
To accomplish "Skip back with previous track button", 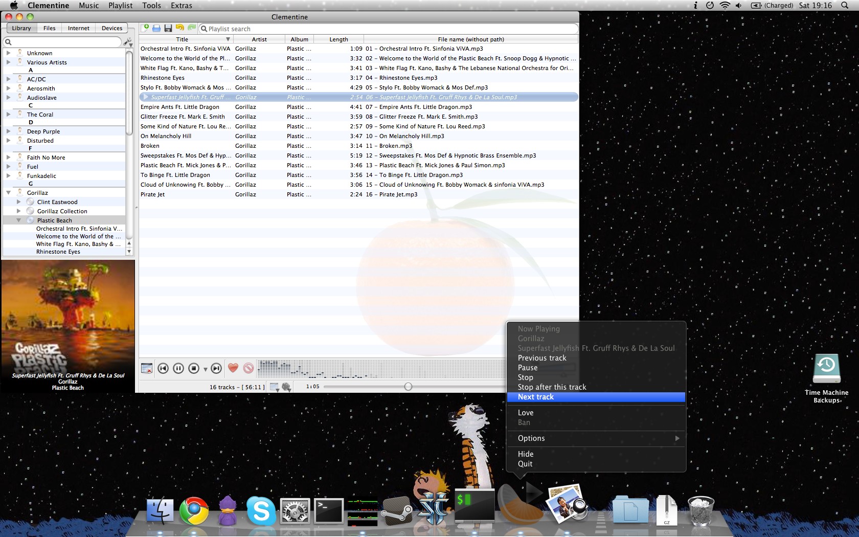I will coord(163,368).
